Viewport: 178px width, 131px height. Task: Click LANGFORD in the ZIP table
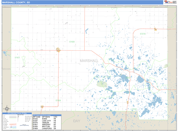tap(47, 129)
